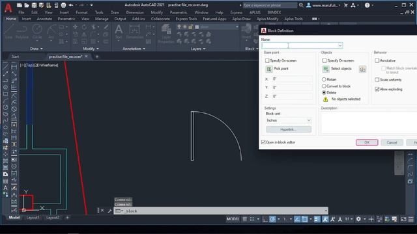
Task: Open the Format menu
Action: click(81, 12)
